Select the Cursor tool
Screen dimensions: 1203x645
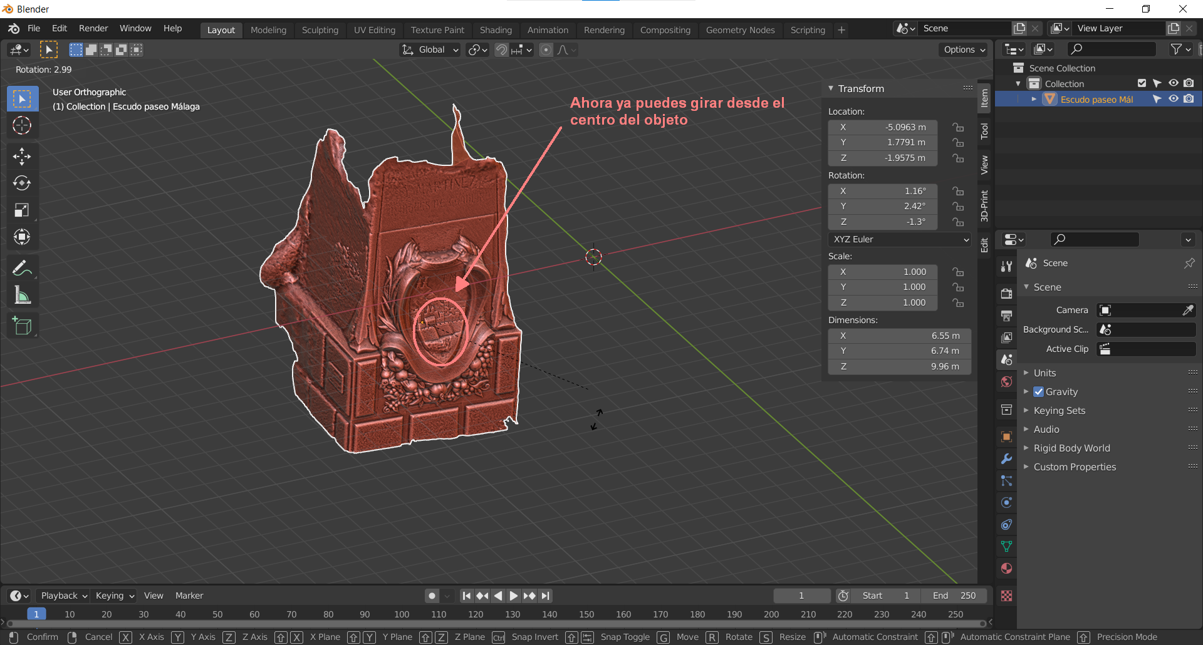pos(22,126)
